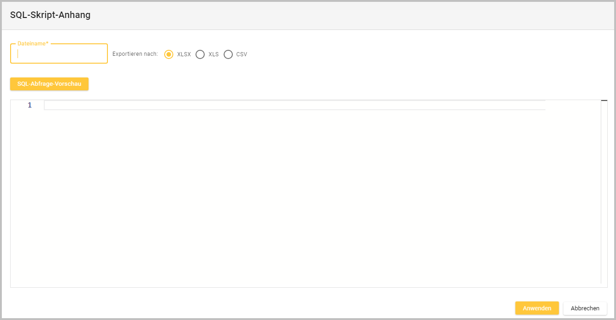Viewport: 616px width, 320px height.
Task: Cancel the dialog with Abbrechen
Action: [x=585, y=308]
